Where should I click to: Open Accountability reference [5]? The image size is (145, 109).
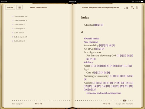[113, 45]
